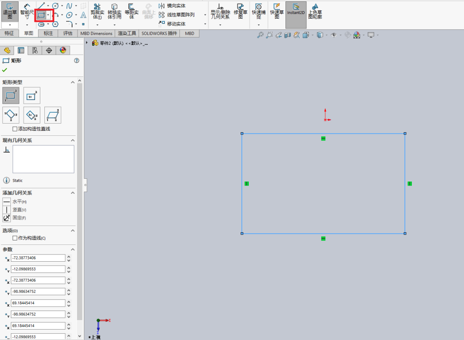Click Repair Sketch (修复草图)
The height and width of the screenshot is (340, 464).
(x=240, y=11)
